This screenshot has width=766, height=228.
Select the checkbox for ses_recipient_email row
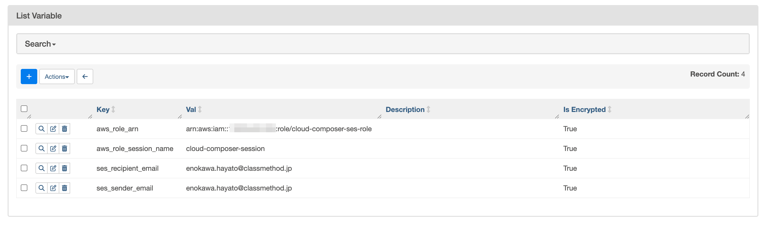24,168
